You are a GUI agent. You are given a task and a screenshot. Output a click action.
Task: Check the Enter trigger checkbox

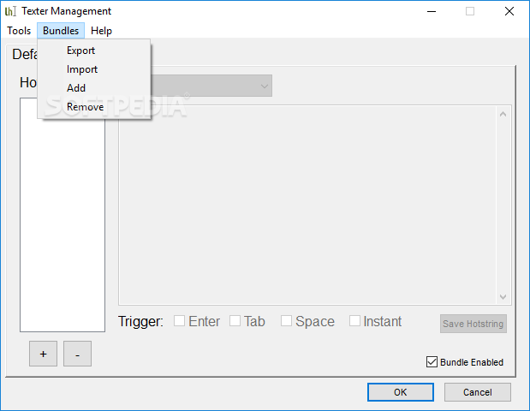tap(179, 321)
